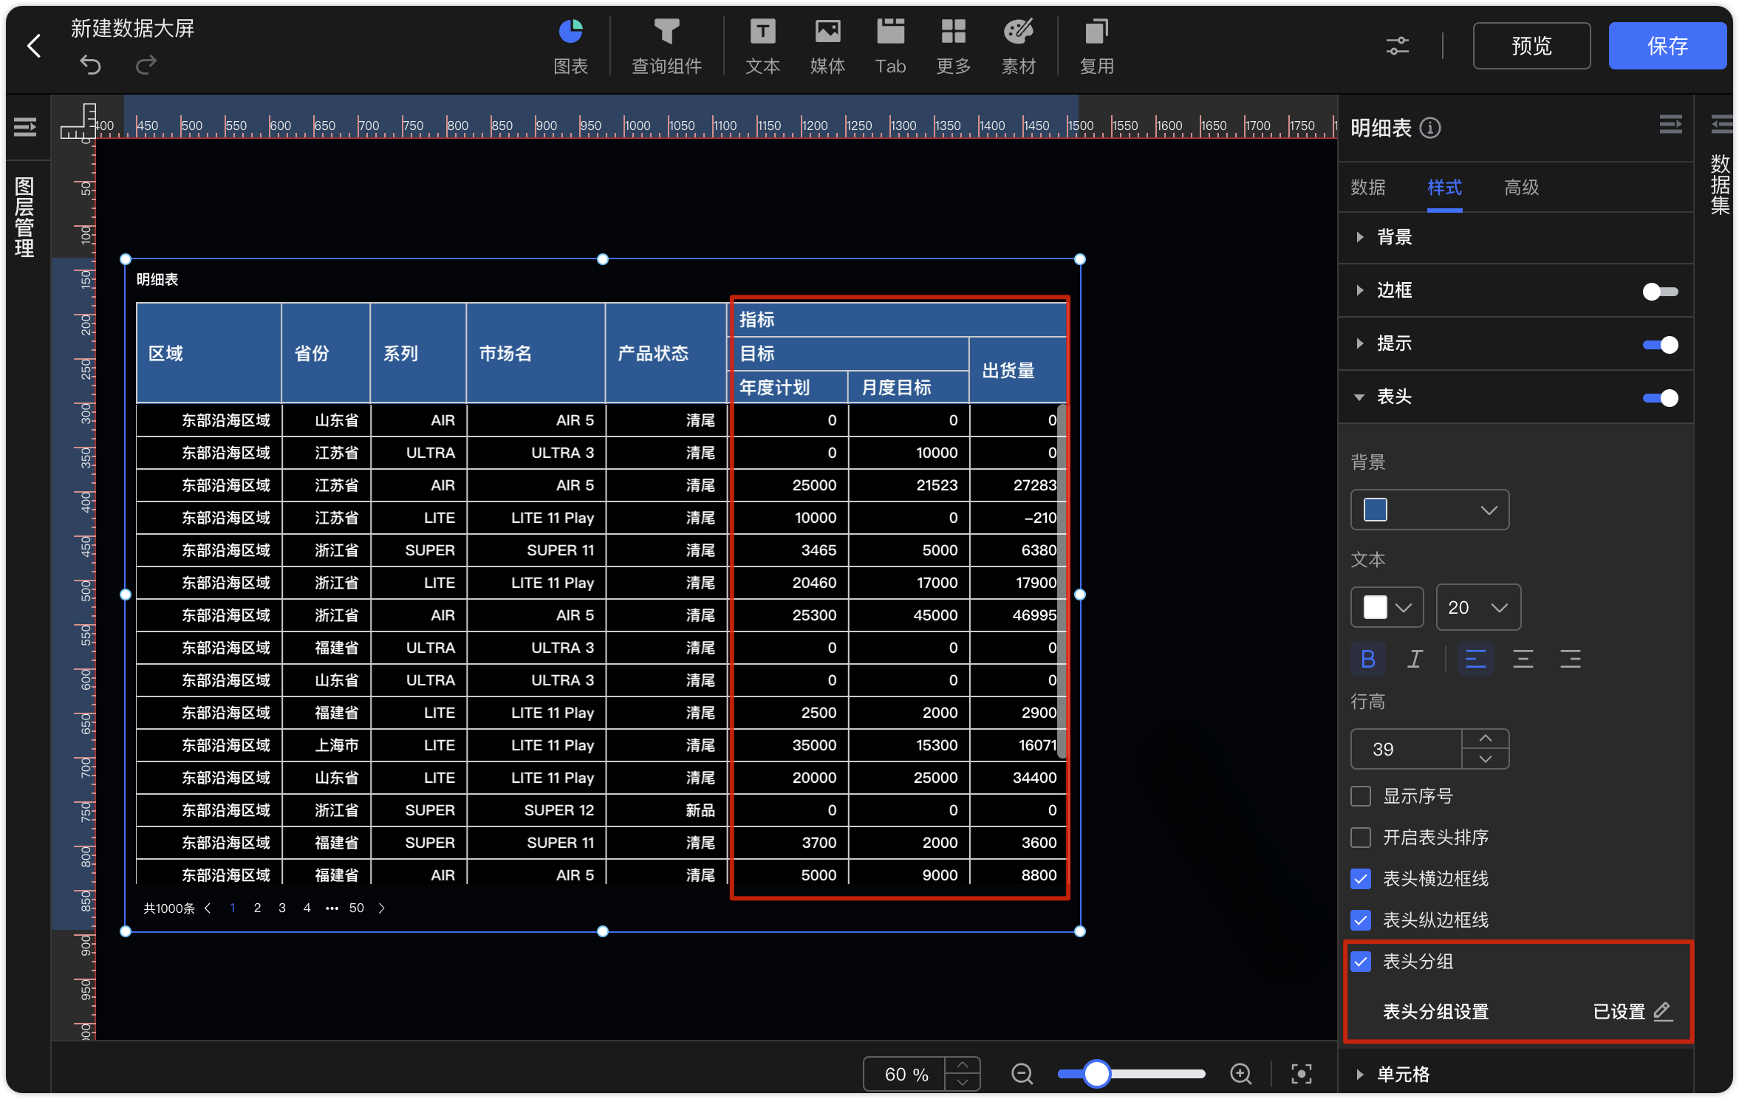The width and height of the screenshot is (1739, 1099).
Task: Insert a 文本 text component
Action: click(x=762, y=47)
